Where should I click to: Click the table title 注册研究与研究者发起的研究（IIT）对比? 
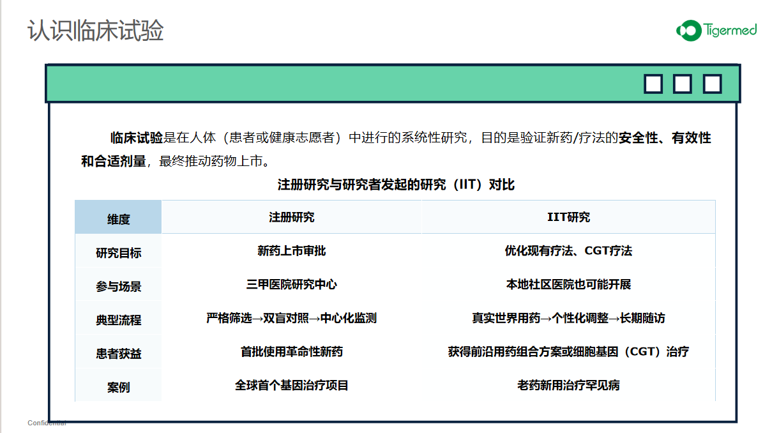point(396,185)
